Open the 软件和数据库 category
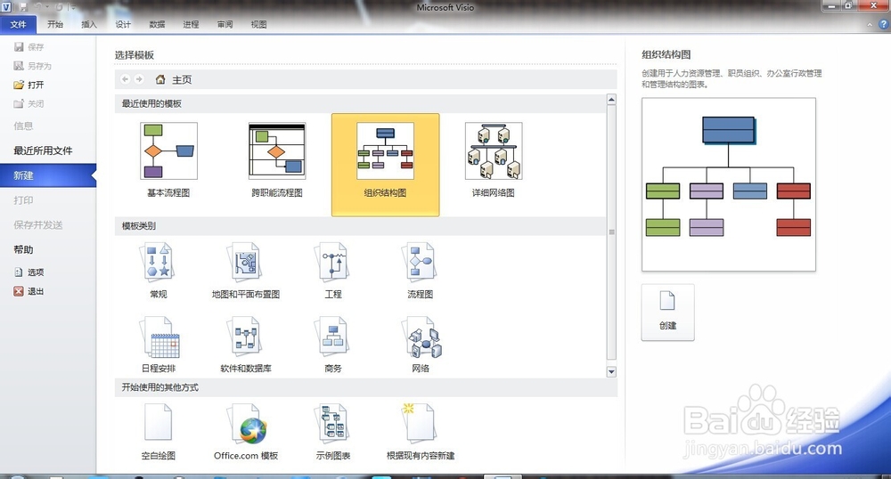The height and width of the screenshot is (479, 891). point(246,345)
